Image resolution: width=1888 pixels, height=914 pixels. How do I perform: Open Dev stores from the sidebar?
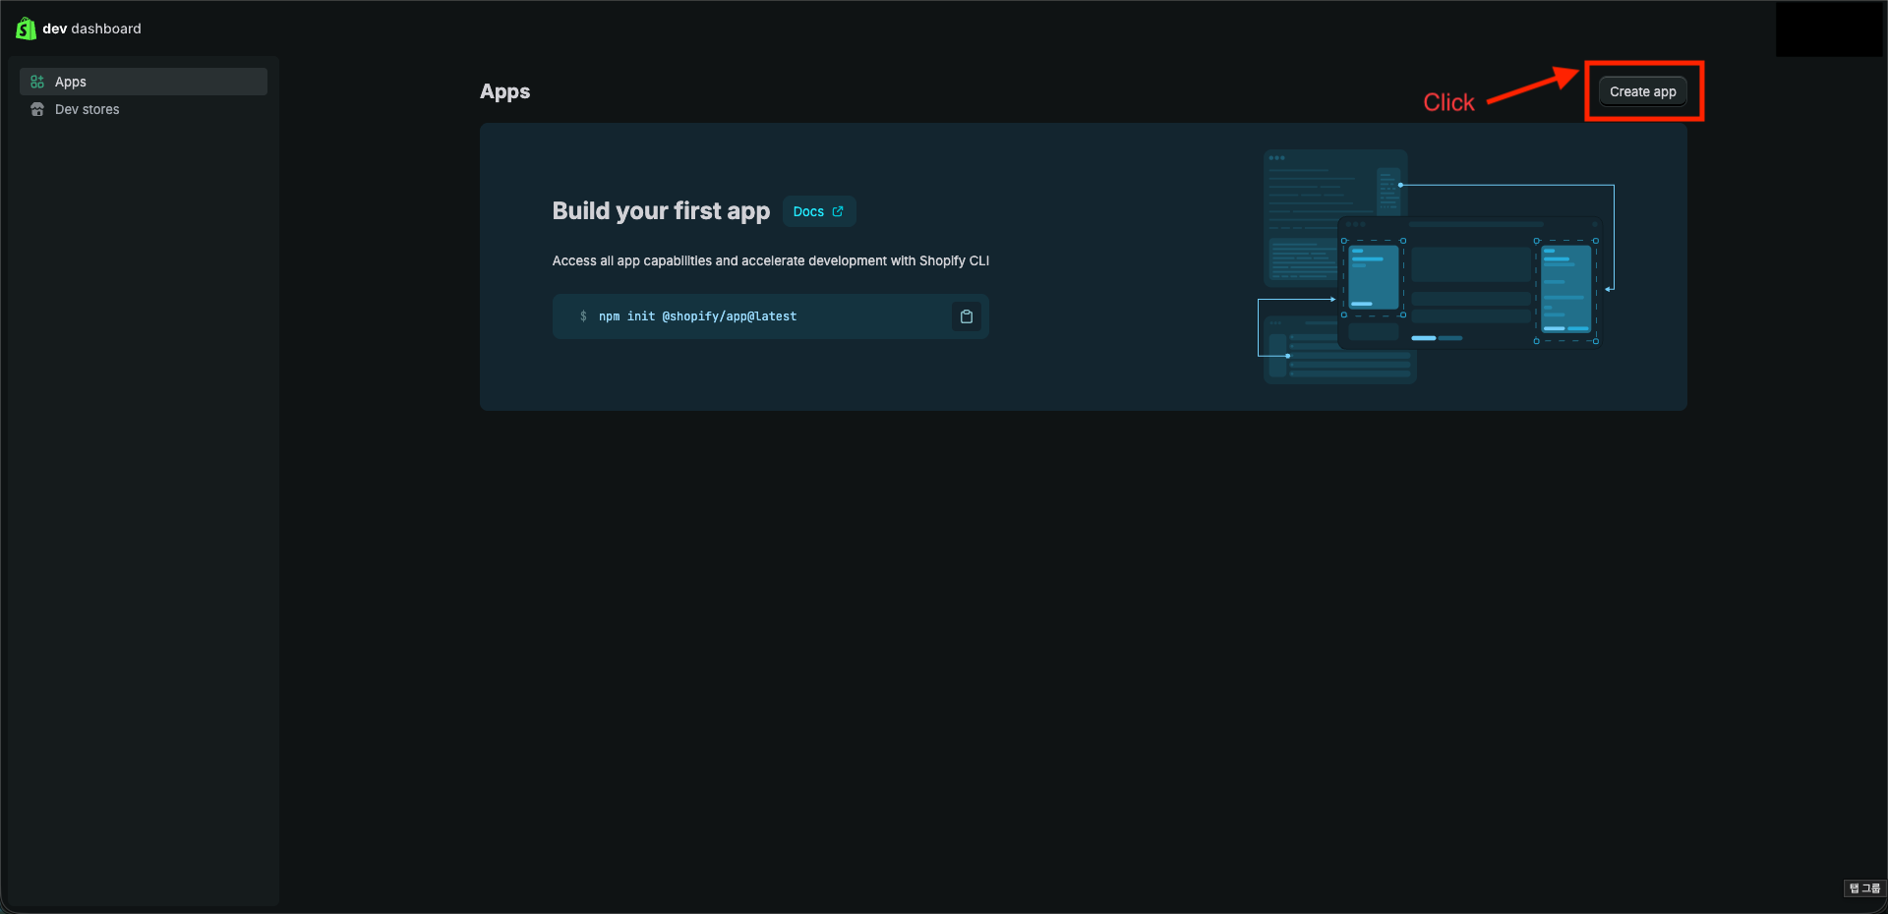click(88, 109)
